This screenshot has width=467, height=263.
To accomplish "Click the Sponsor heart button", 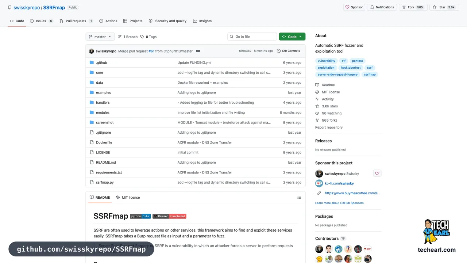I will 354,7.
